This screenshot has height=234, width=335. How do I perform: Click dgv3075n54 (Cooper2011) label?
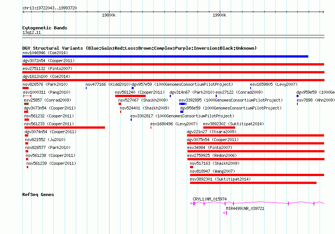pyautogui.click(x=213, y=140)
